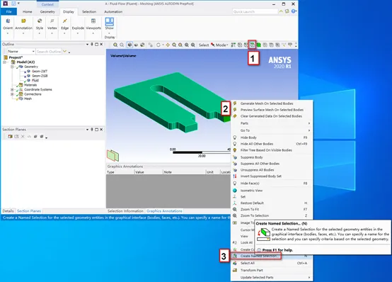This screenshot has height=282, width=392.
Task: Expand the Connections tree node
Action: click(12, 94)
